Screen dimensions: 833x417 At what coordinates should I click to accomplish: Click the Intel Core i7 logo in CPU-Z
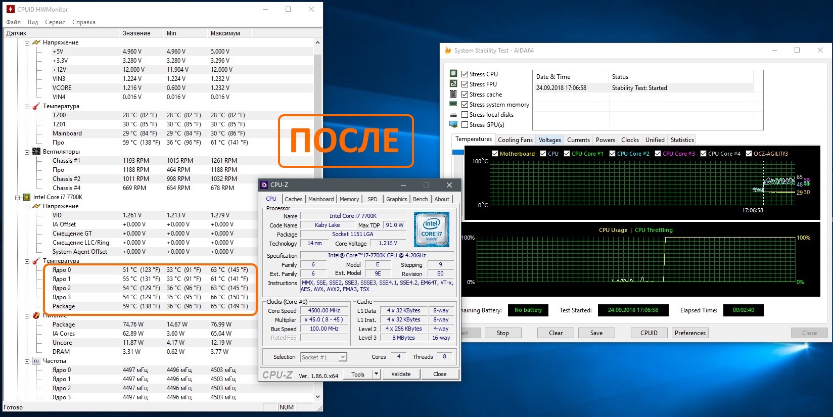coord(431,229)
